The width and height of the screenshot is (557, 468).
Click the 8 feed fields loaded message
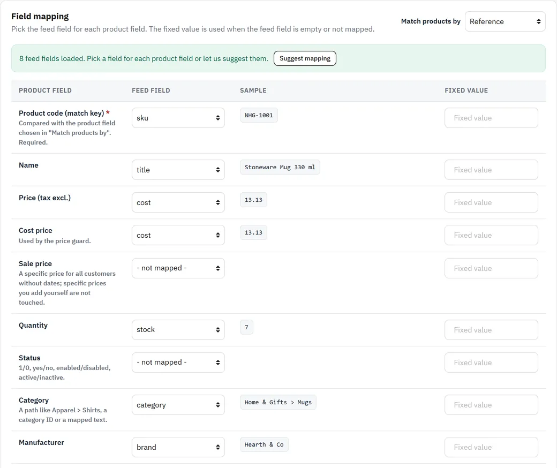[144, 58]
